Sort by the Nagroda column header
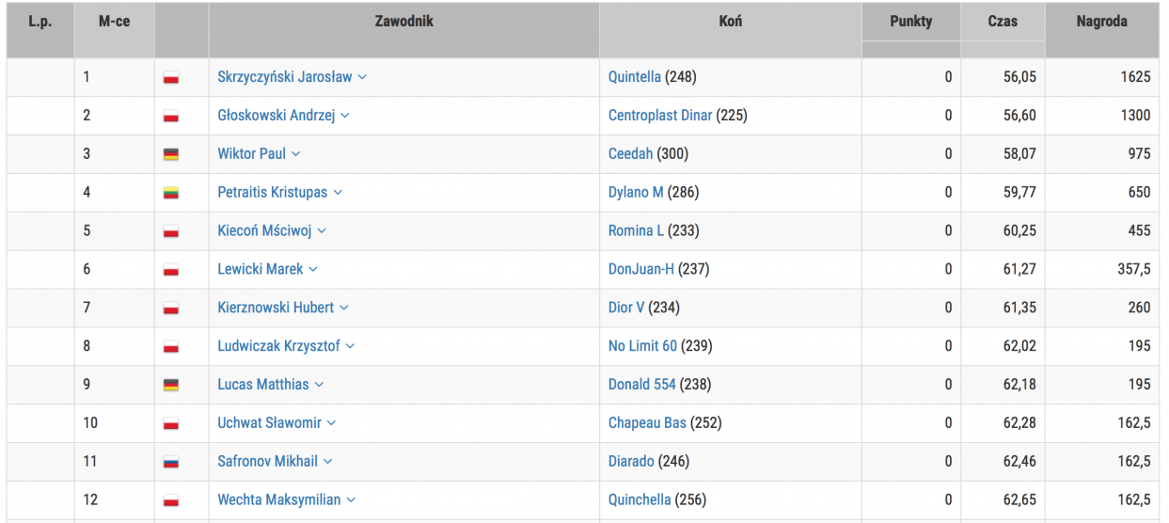Image resolution: width=1169 pixels, height=523 pixels. 1101,21
